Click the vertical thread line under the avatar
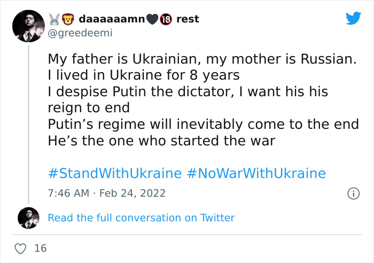Screen dimensions: 374x263 28,123
